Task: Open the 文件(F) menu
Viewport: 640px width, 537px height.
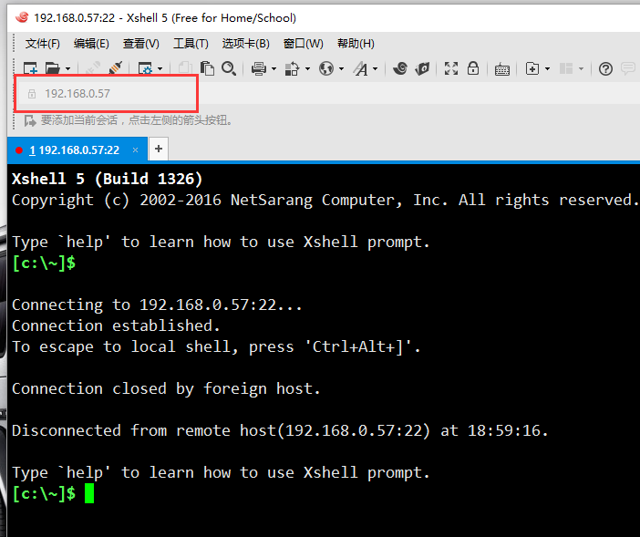Action: pos(43,44)
